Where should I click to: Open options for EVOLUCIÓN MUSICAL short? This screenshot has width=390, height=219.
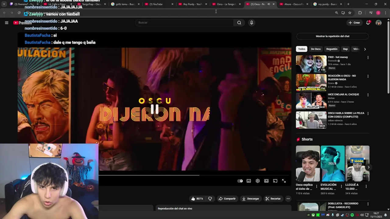click(341, 186)
